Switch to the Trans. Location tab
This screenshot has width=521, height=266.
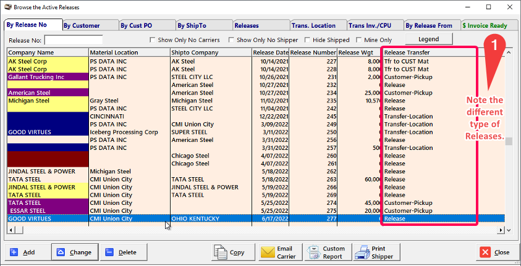(318, 25)
